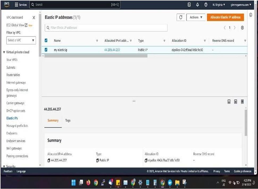Click the details pane vertical scrollbar

click(x=246, y=123)
